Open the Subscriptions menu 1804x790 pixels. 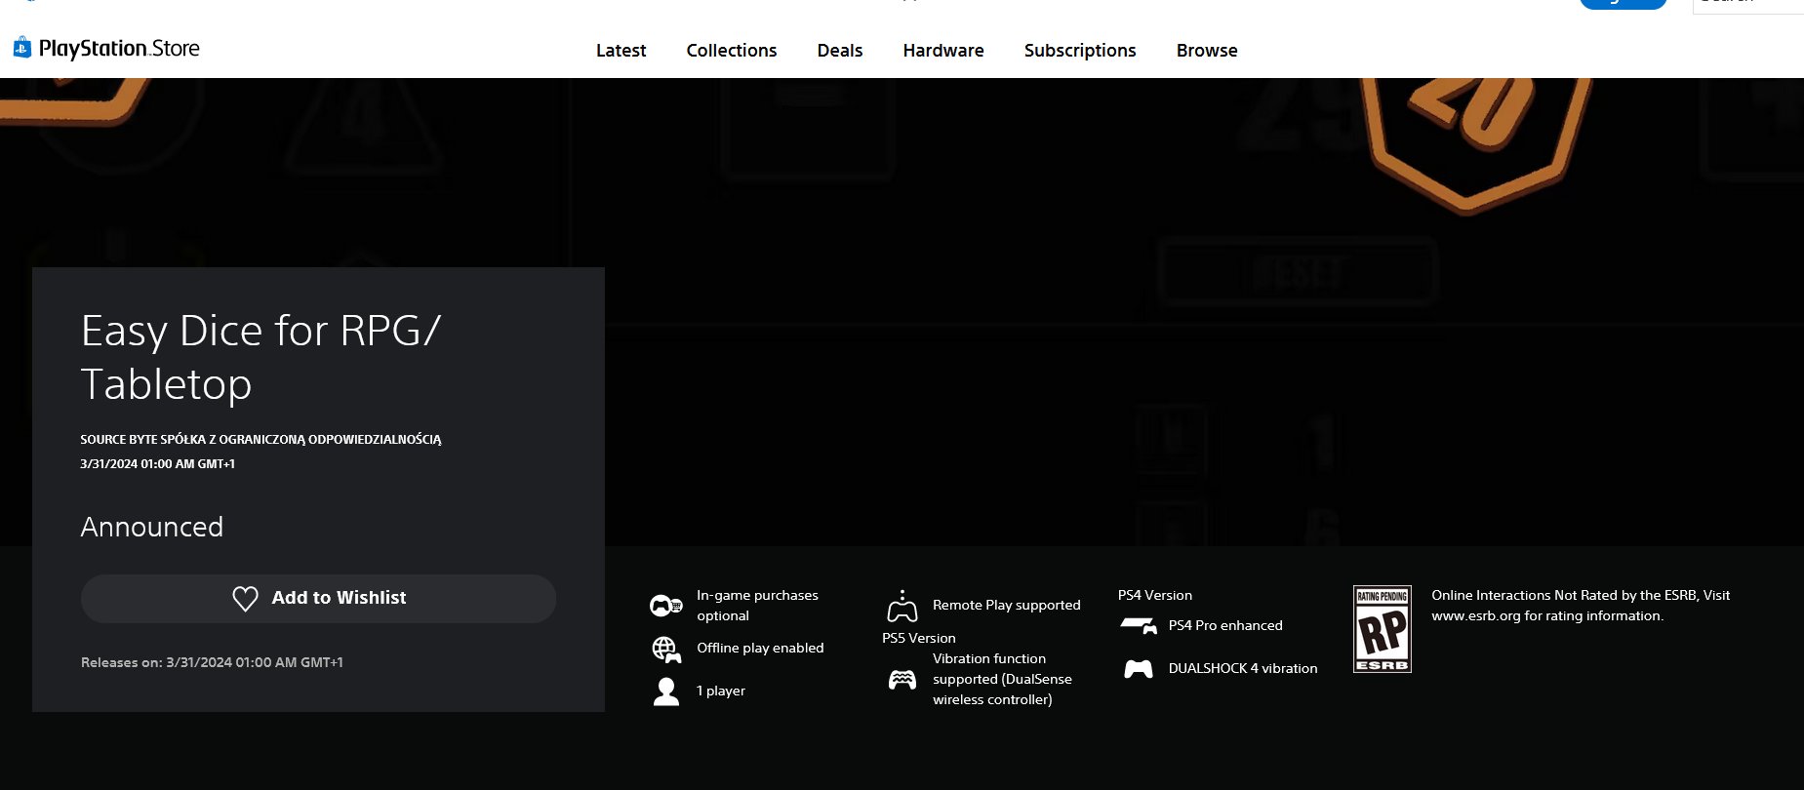(1080, 51)
